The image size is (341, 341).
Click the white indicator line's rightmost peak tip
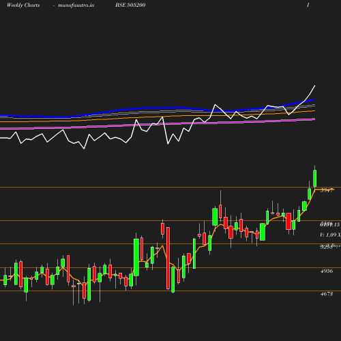coord(315,85)
